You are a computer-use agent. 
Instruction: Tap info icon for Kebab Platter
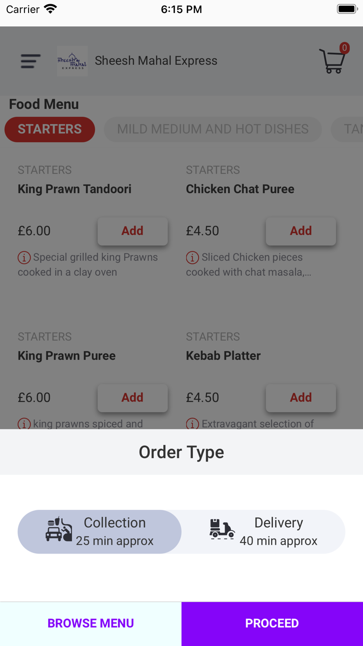tap(192, 424)
